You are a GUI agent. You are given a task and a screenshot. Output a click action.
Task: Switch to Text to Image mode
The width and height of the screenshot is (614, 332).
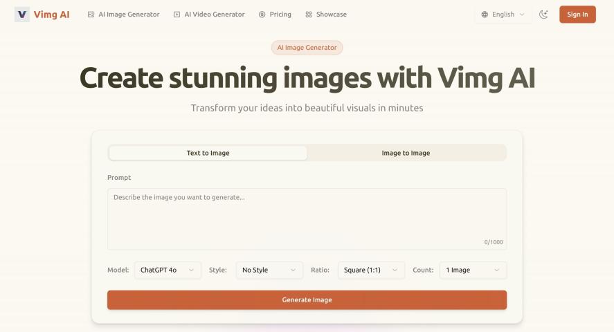point(208,153)
